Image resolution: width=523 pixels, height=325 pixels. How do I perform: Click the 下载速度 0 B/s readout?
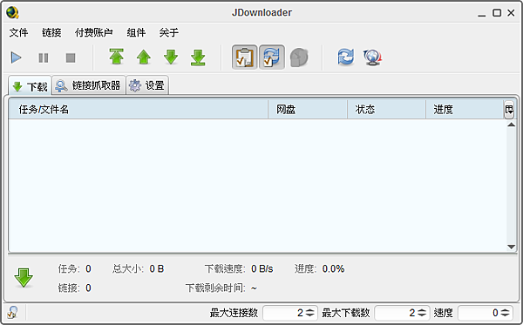point(239,268)
